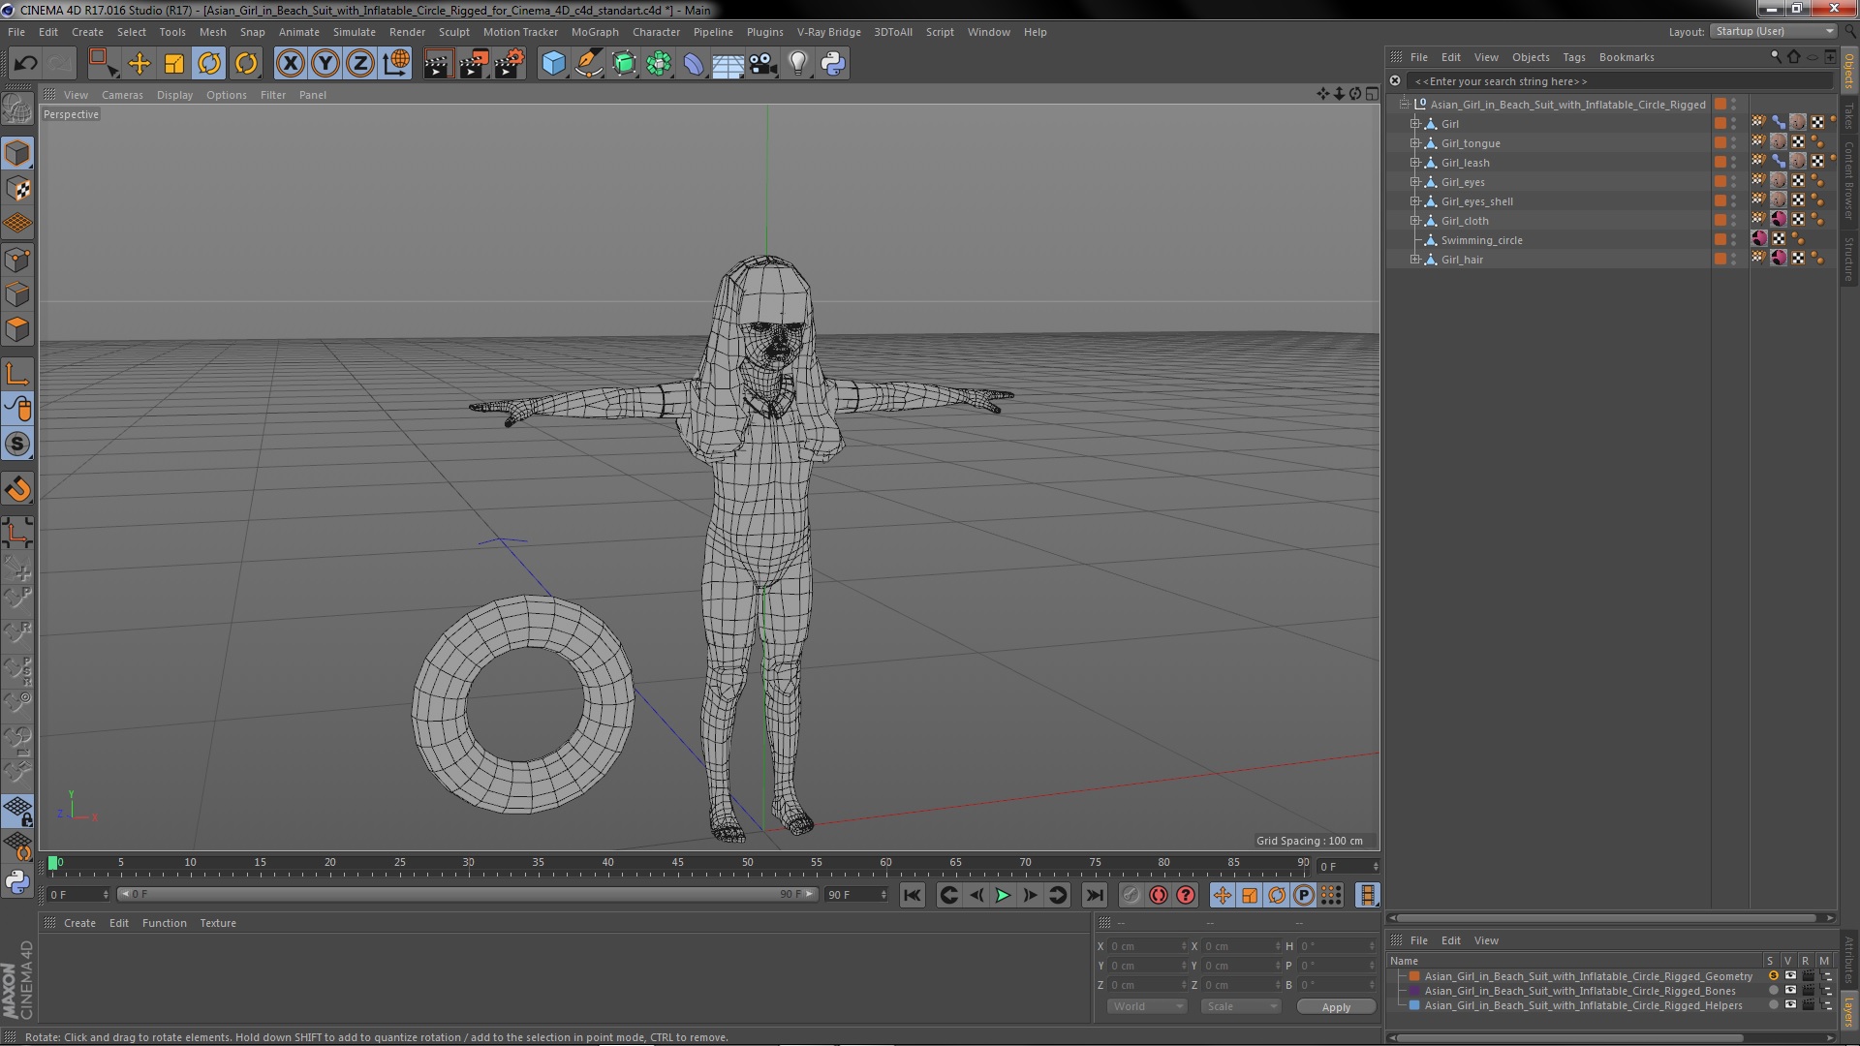The width and height of the screenshot is (1860, 1046).
Task: Click the Helpers layer blue color swatch
Action: coord(1414,1005)
